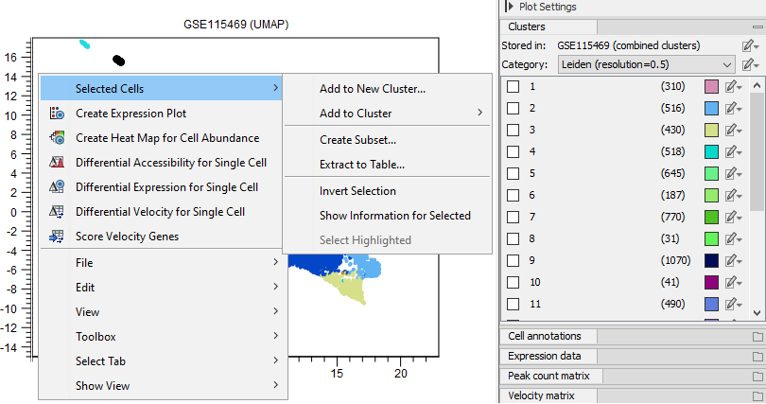Image resolution: width=766 pixels, height=404 pixels.
Task: Select Invert Selection menu entry
Action: (357, 191)
